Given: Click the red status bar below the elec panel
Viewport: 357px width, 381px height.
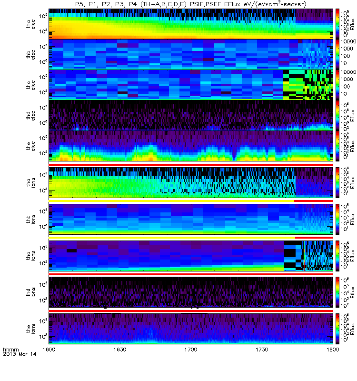Looking at the screenshot, I should click(191, 165).
